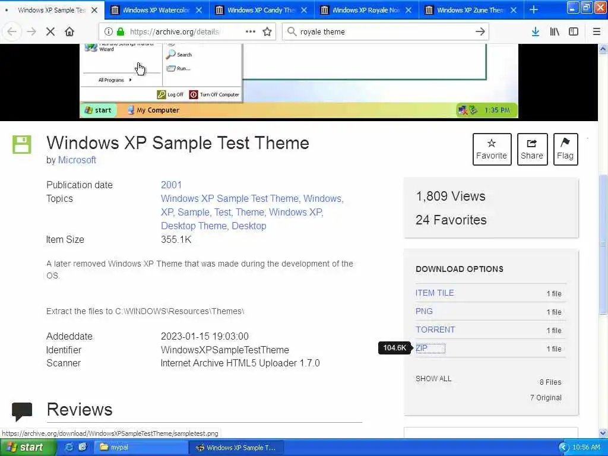Switch to Windows XP Candy Theme tab
Screen dimensions: 608x456
262,10
